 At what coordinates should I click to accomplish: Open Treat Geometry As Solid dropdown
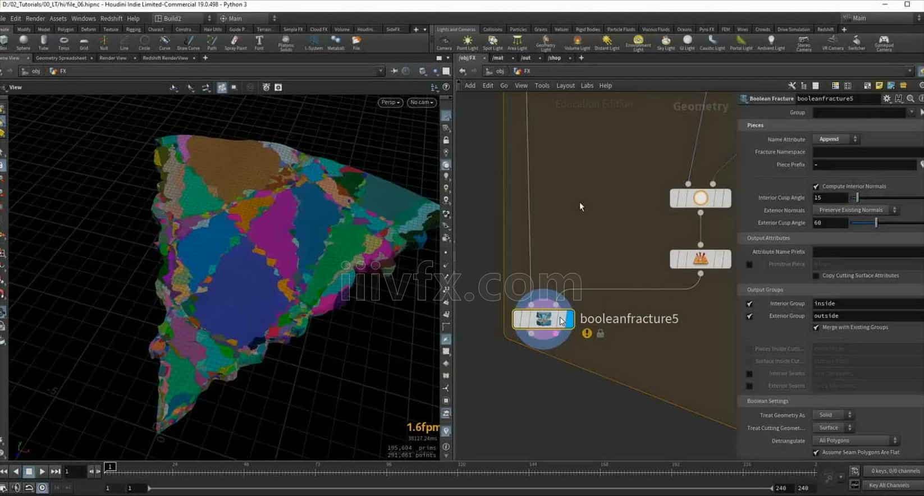click(834, 415)
